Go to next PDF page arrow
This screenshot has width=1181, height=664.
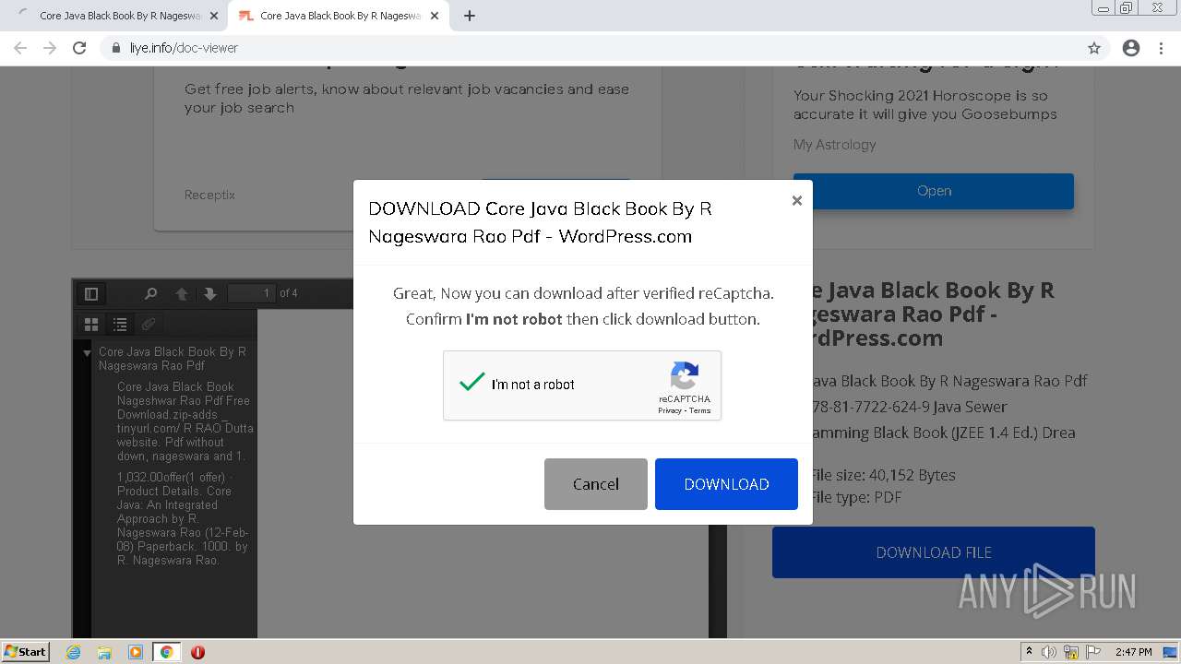pos(210,293)
